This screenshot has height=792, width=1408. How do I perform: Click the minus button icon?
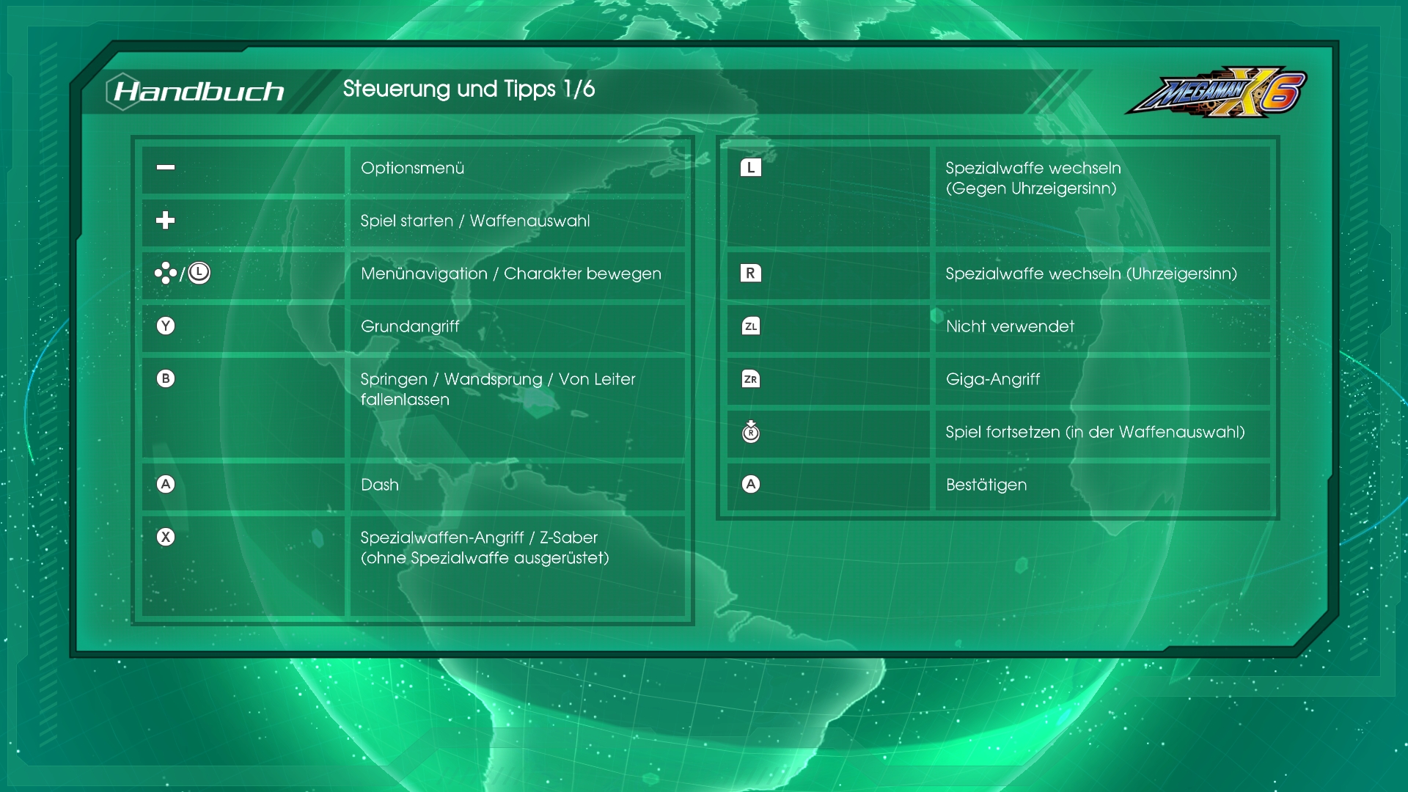click(x=166, y=167)
